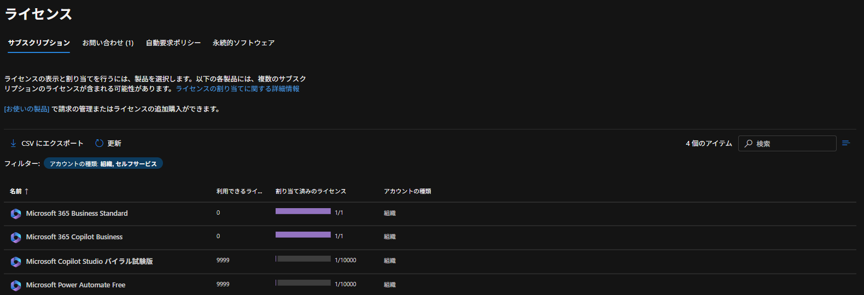Viewport: 864px width, 295px height.
Task: Click the Copilot Business license usage bar
Action: [303, 234]
